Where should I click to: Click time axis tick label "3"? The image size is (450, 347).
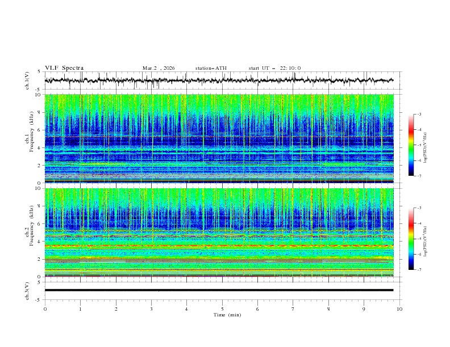(x=151, y=309)
